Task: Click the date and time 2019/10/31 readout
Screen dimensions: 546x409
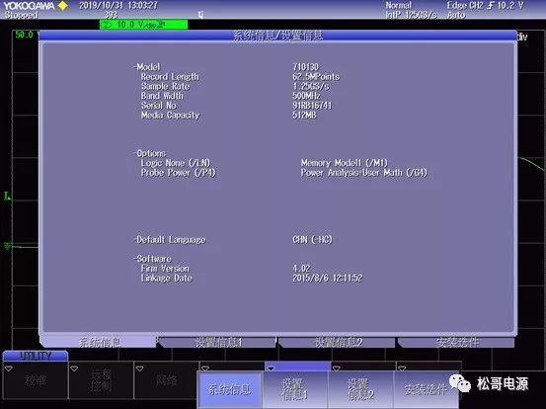Action: click(118, 5)
